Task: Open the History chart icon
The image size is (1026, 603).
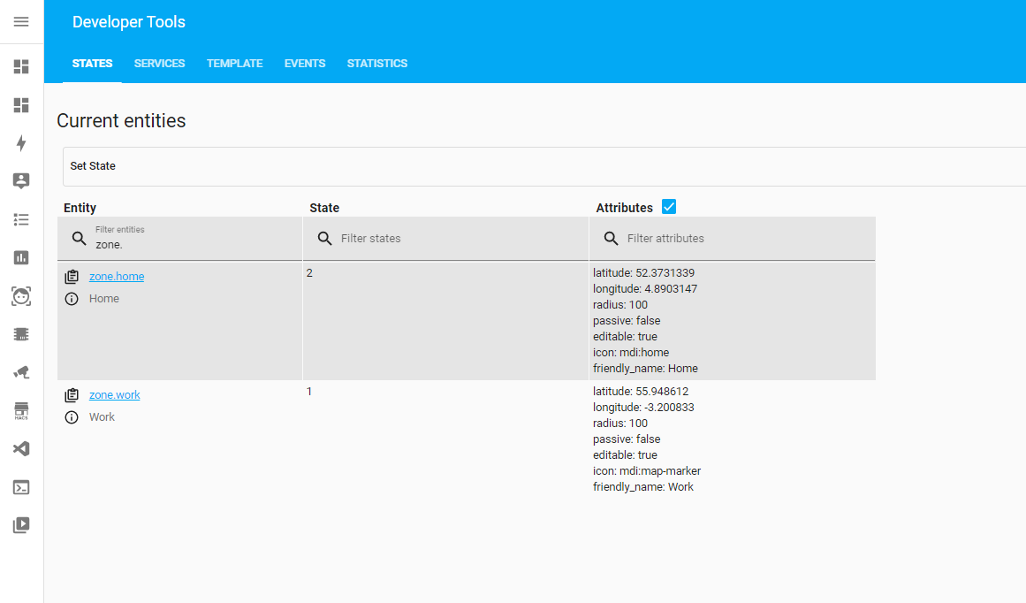Action: [21, 257]
